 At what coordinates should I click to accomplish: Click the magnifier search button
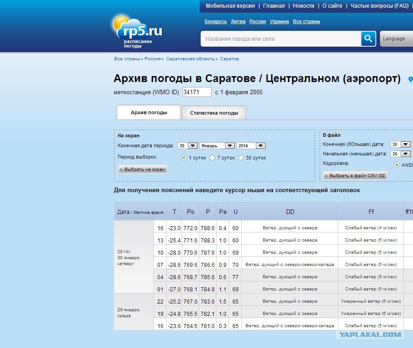(368, 39)
